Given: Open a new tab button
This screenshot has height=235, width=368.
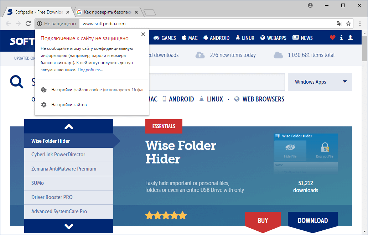Looking at the screenshot, I should pyautogui.click(x=150, y=12).
